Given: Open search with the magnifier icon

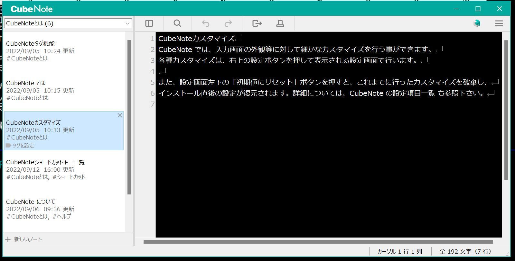Looking at the screenshot, I should click(177, 23).
